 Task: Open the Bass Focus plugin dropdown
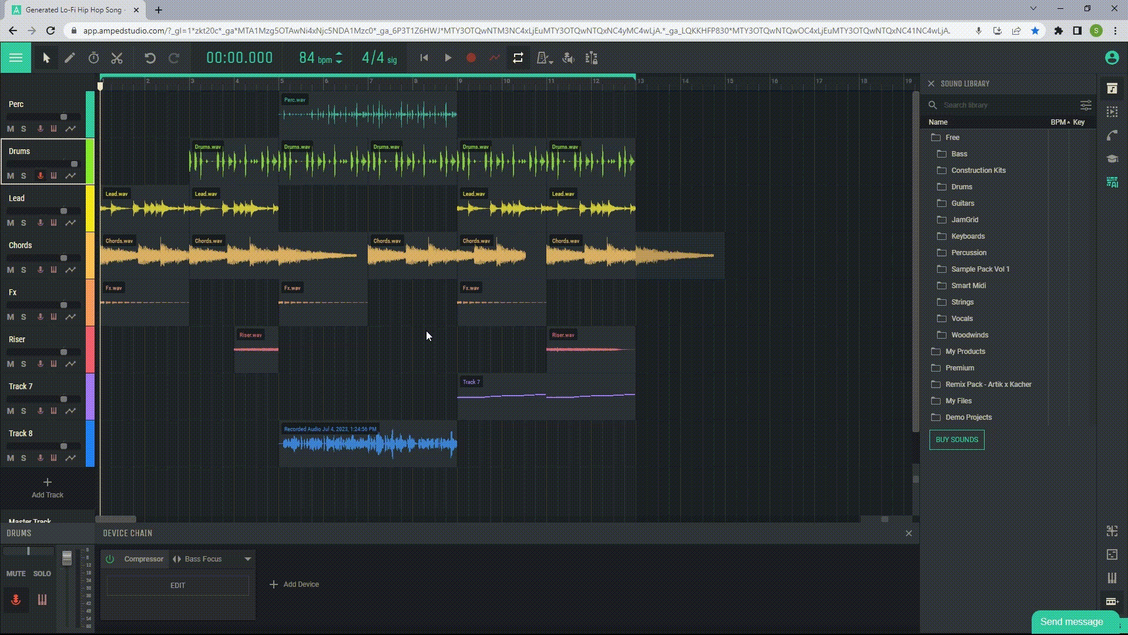point(247,559)
